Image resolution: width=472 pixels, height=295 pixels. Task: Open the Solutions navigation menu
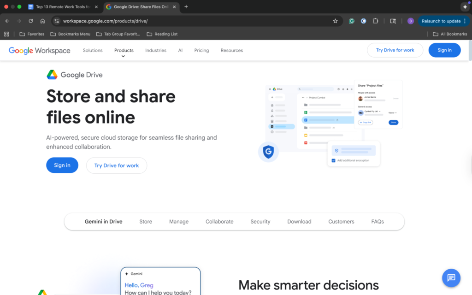point(93,50)
